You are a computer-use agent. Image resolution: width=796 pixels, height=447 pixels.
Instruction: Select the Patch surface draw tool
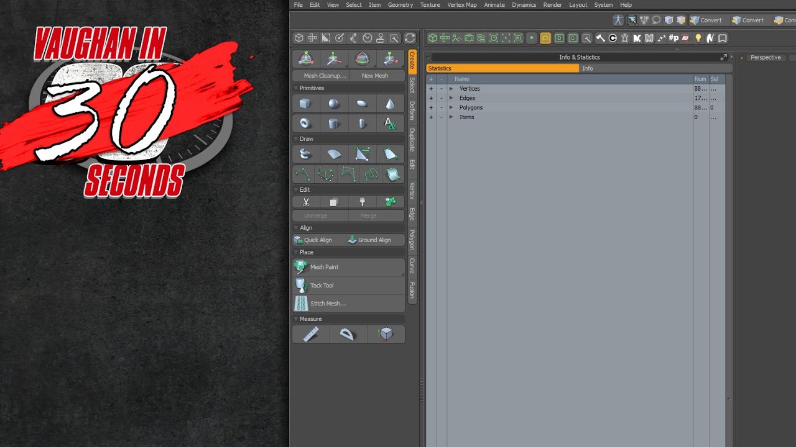click(x=393, y=174)
